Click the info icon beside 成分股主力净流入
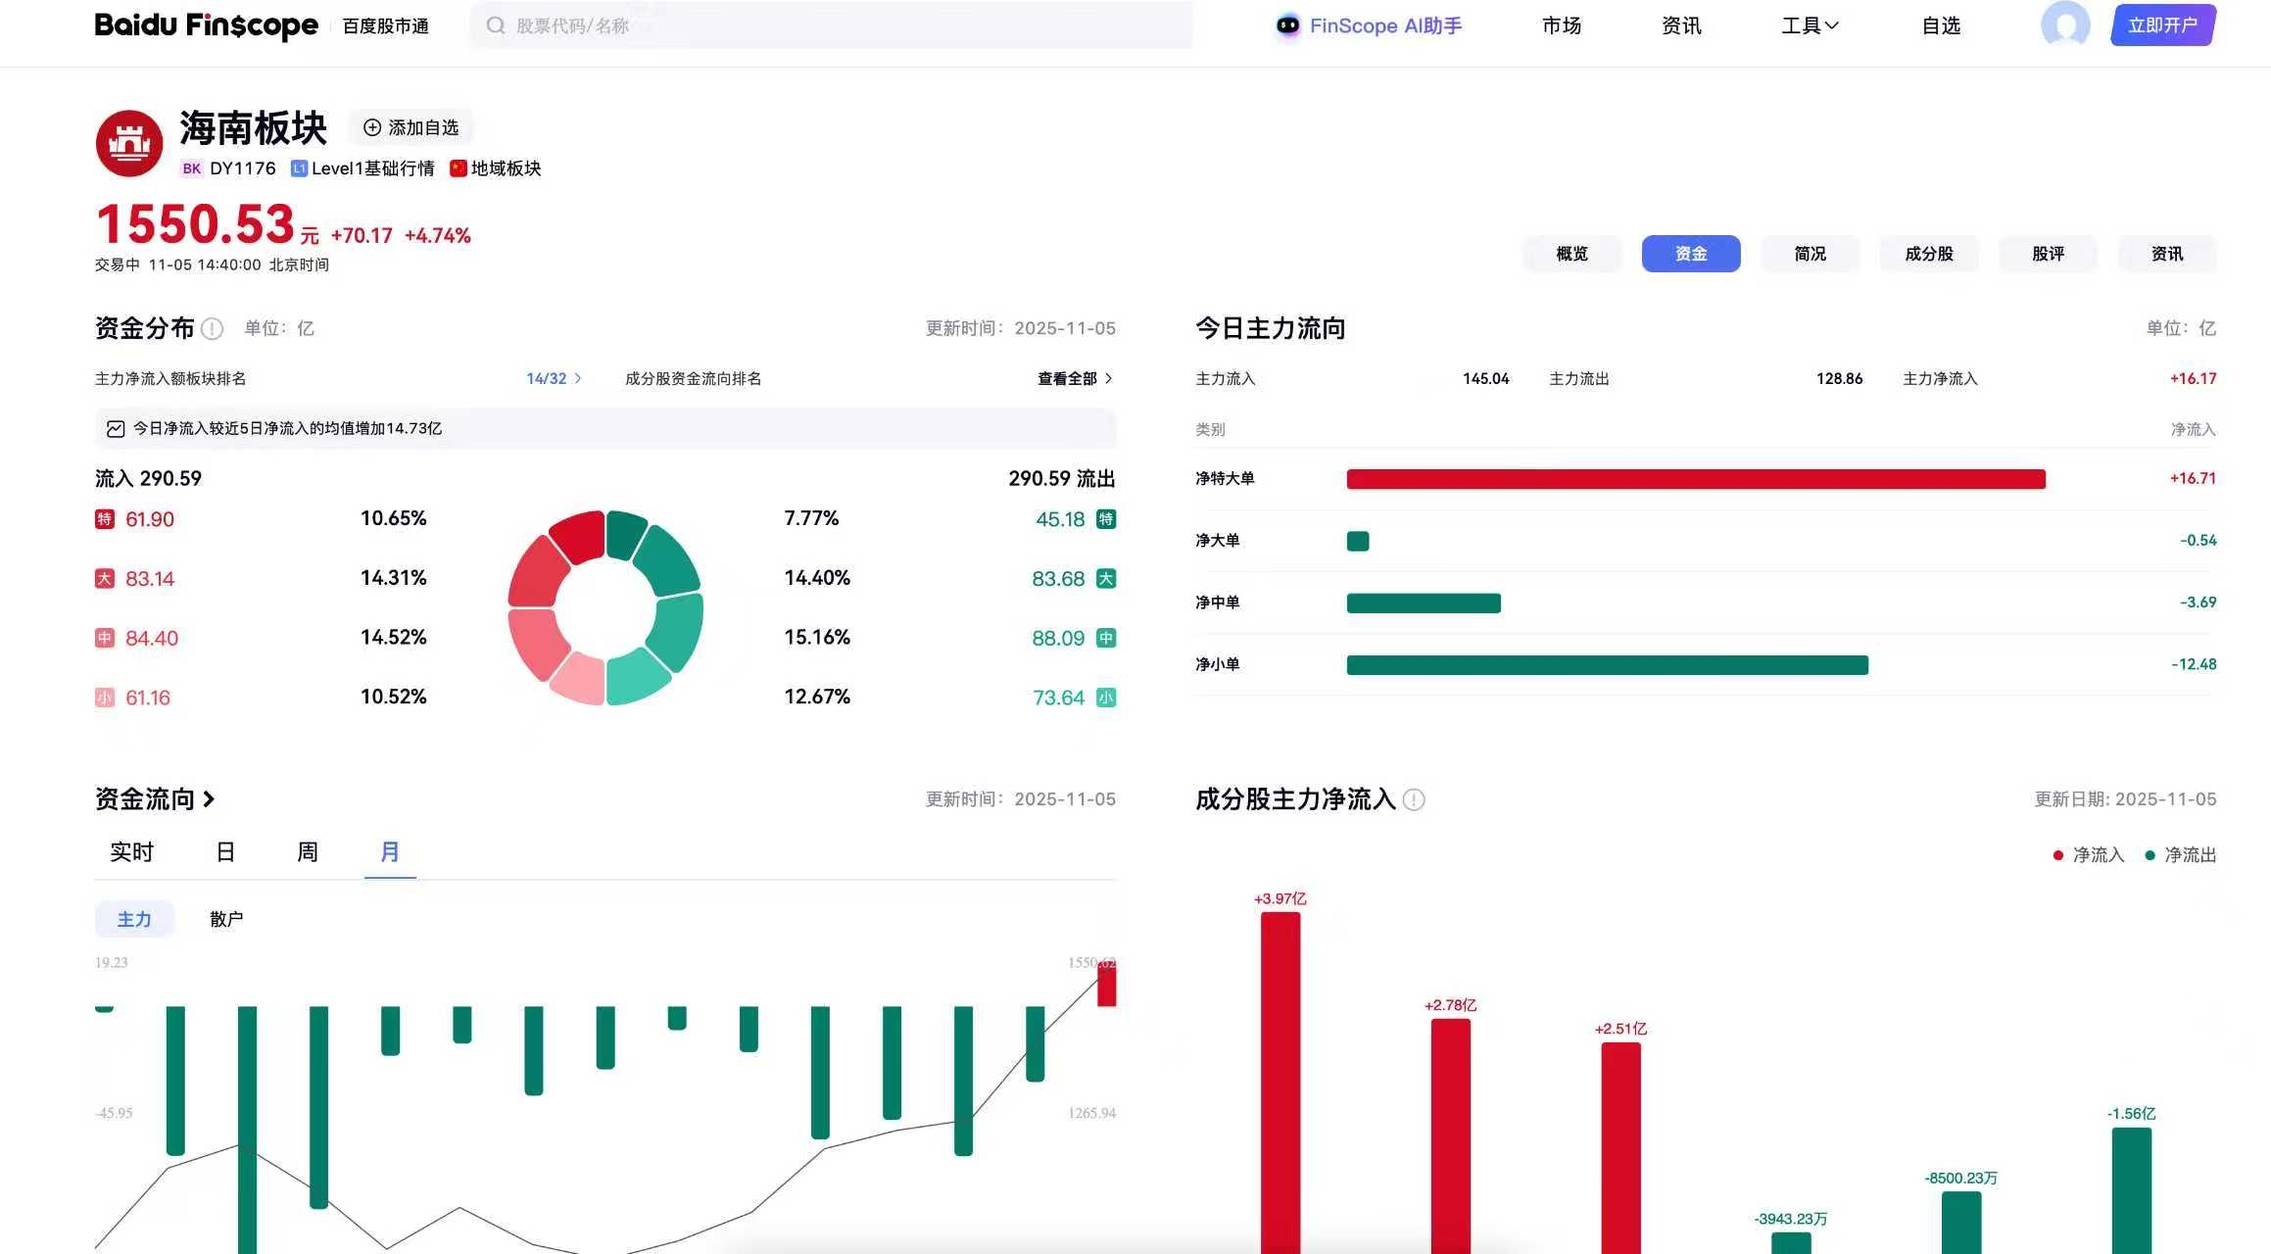 pyautogui.click(x=1414, y=800)
